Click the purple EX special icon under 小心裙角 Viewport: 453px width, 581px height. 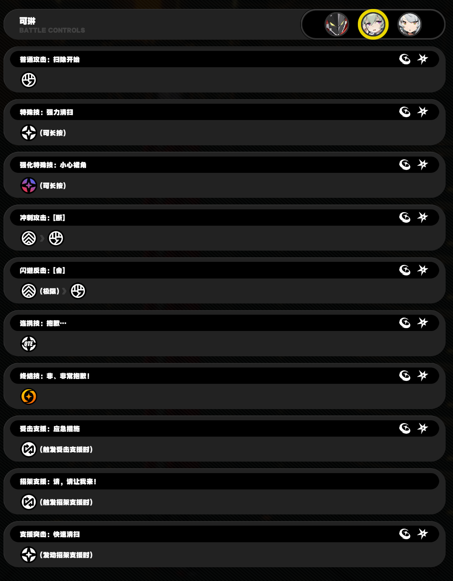point(29,185)
